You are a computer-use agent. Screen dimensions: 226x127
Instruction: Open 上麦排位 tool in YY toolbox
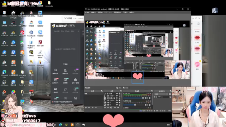coord(55,90)
